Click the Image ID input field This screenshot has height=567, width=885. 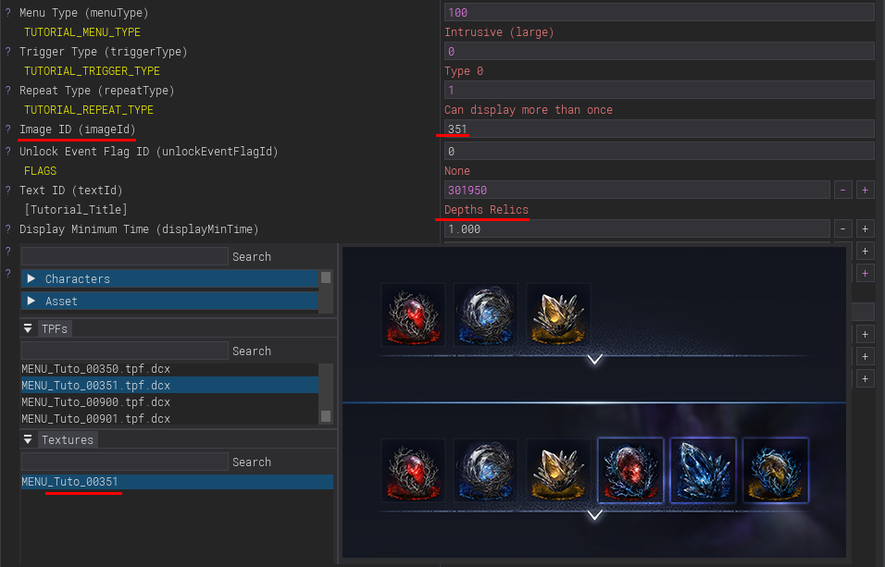click(x=659, y=129)
